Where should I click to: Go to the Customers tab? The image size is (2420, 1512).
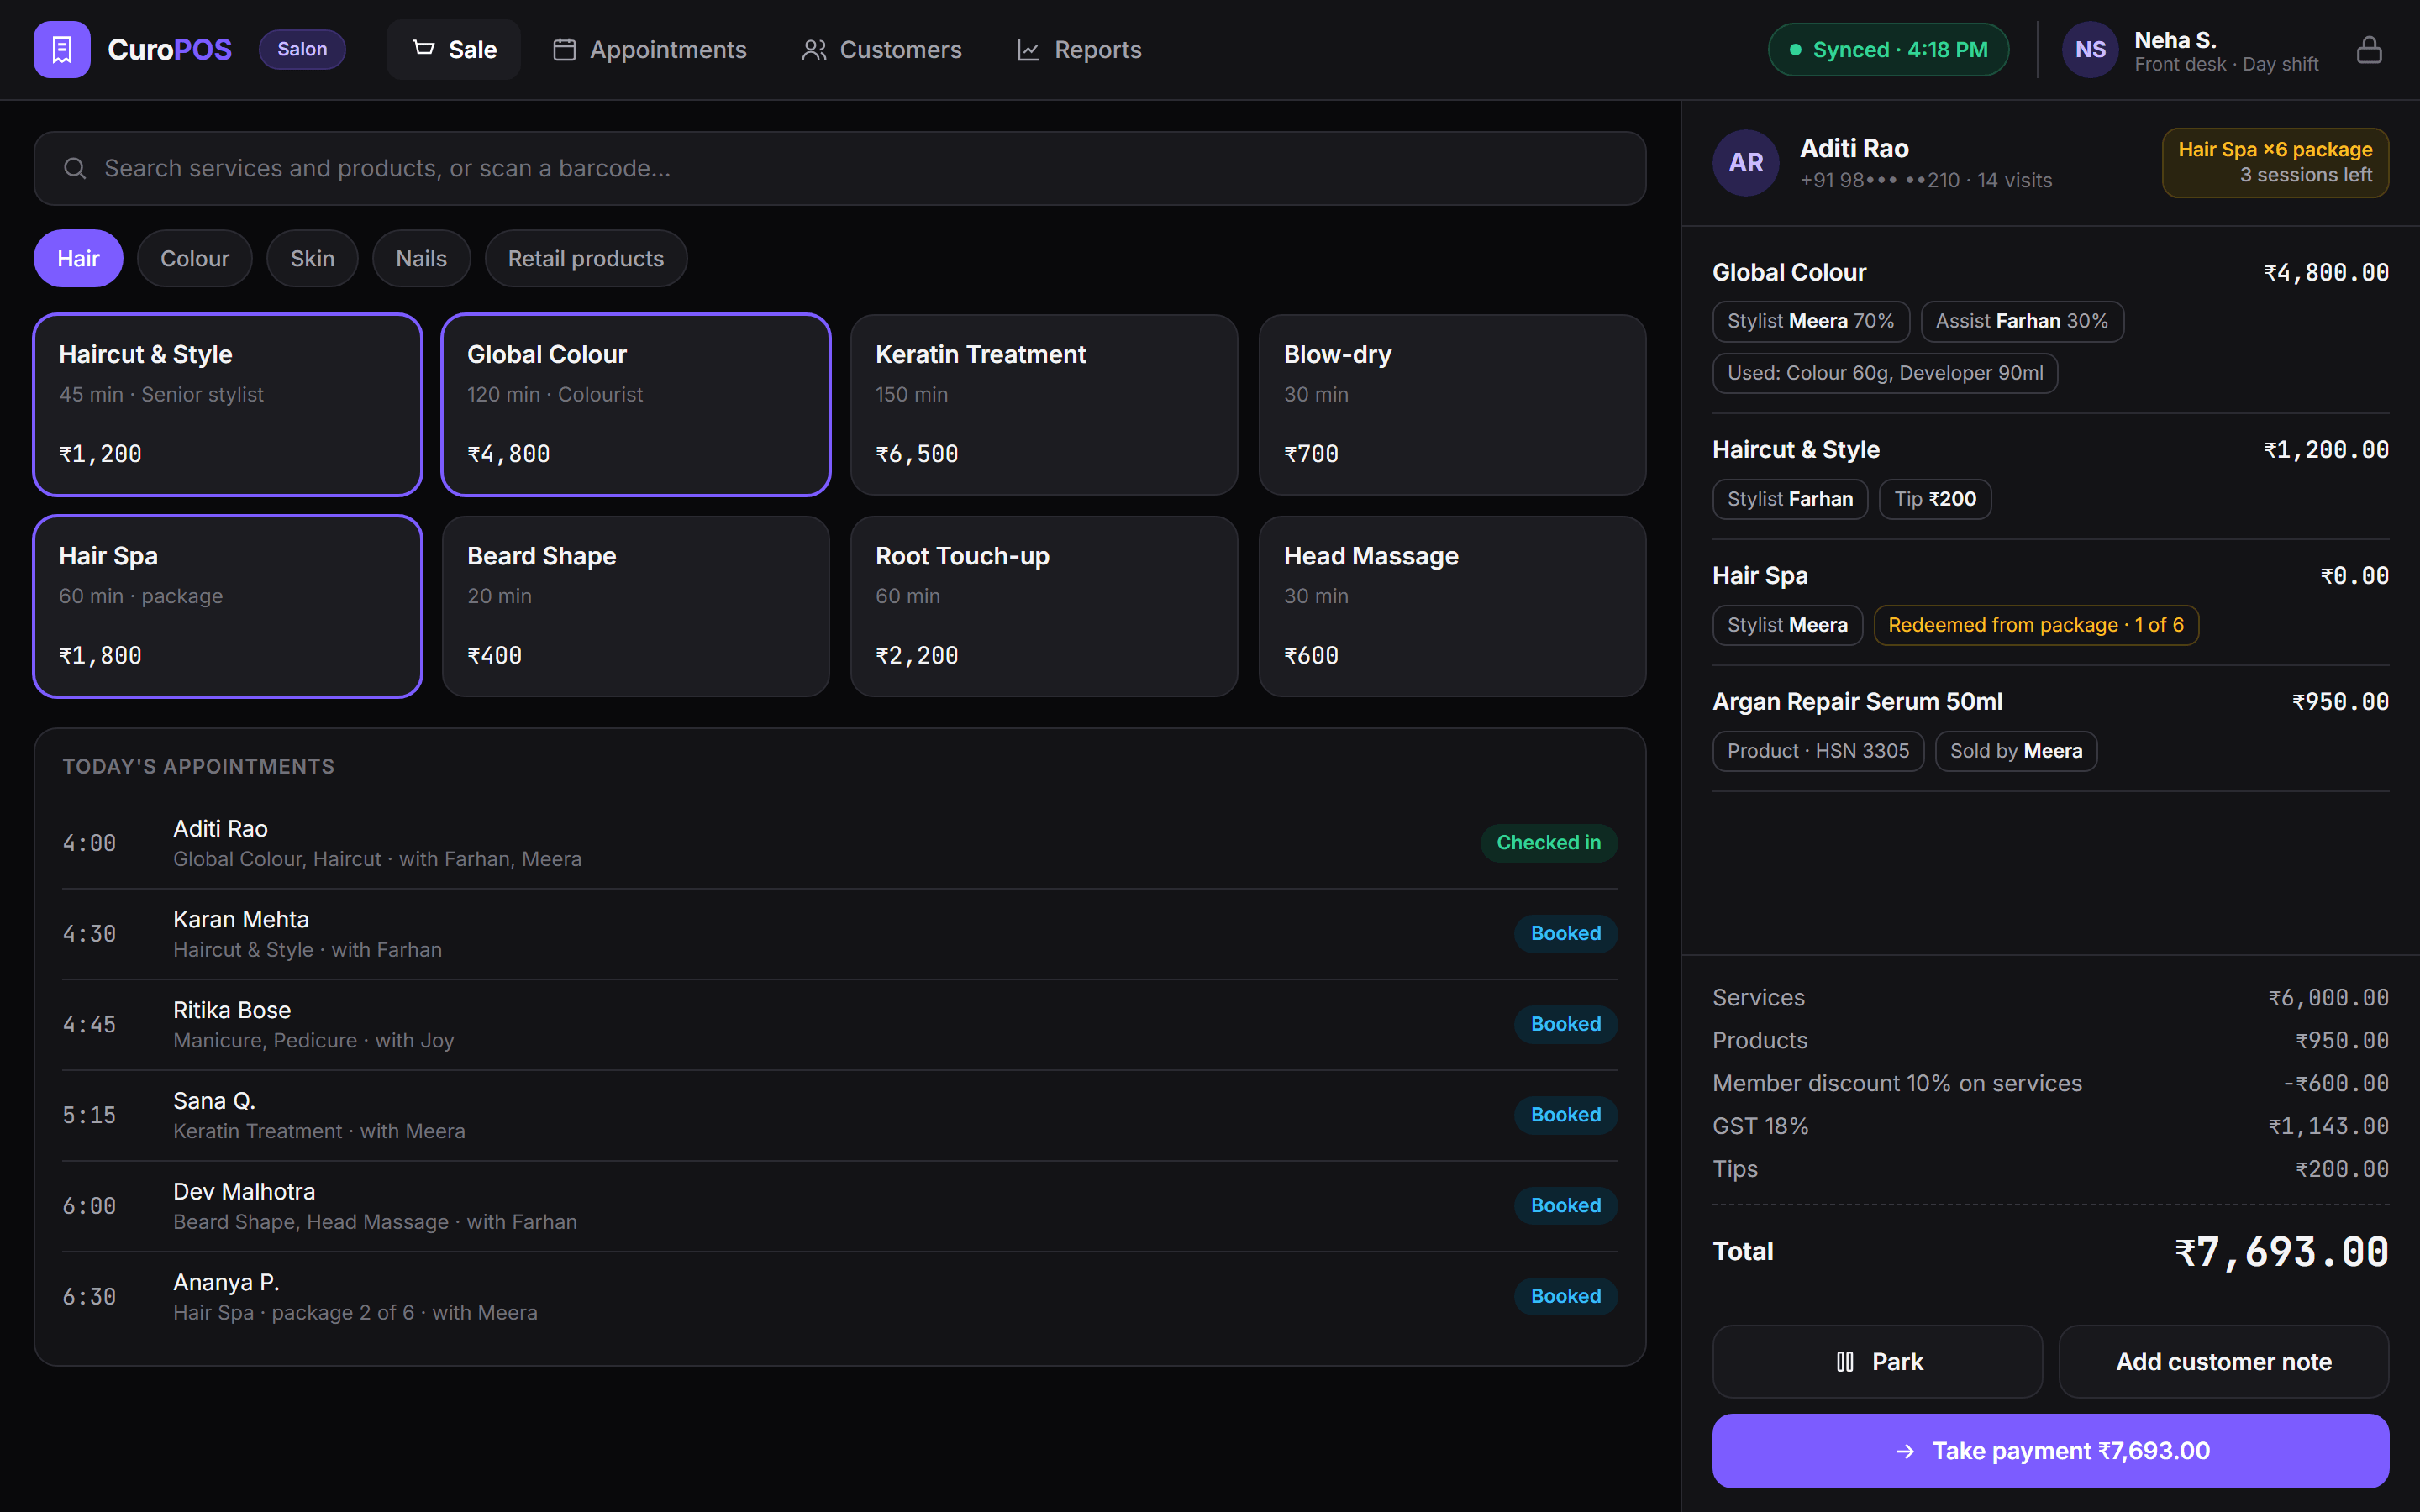[881, 49]
